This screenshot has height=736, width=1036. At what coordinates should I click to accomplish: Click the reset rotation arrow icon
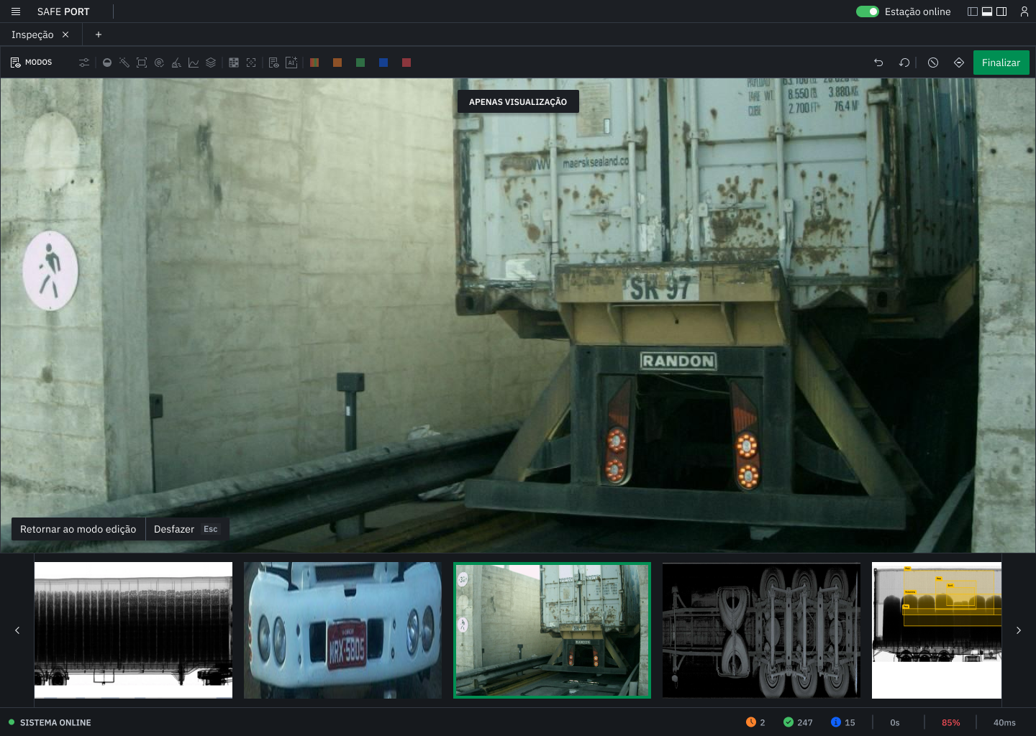[904, 63]
